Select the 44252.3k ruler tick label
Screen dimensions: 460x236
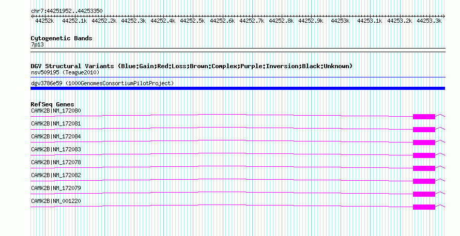[133, 21]
